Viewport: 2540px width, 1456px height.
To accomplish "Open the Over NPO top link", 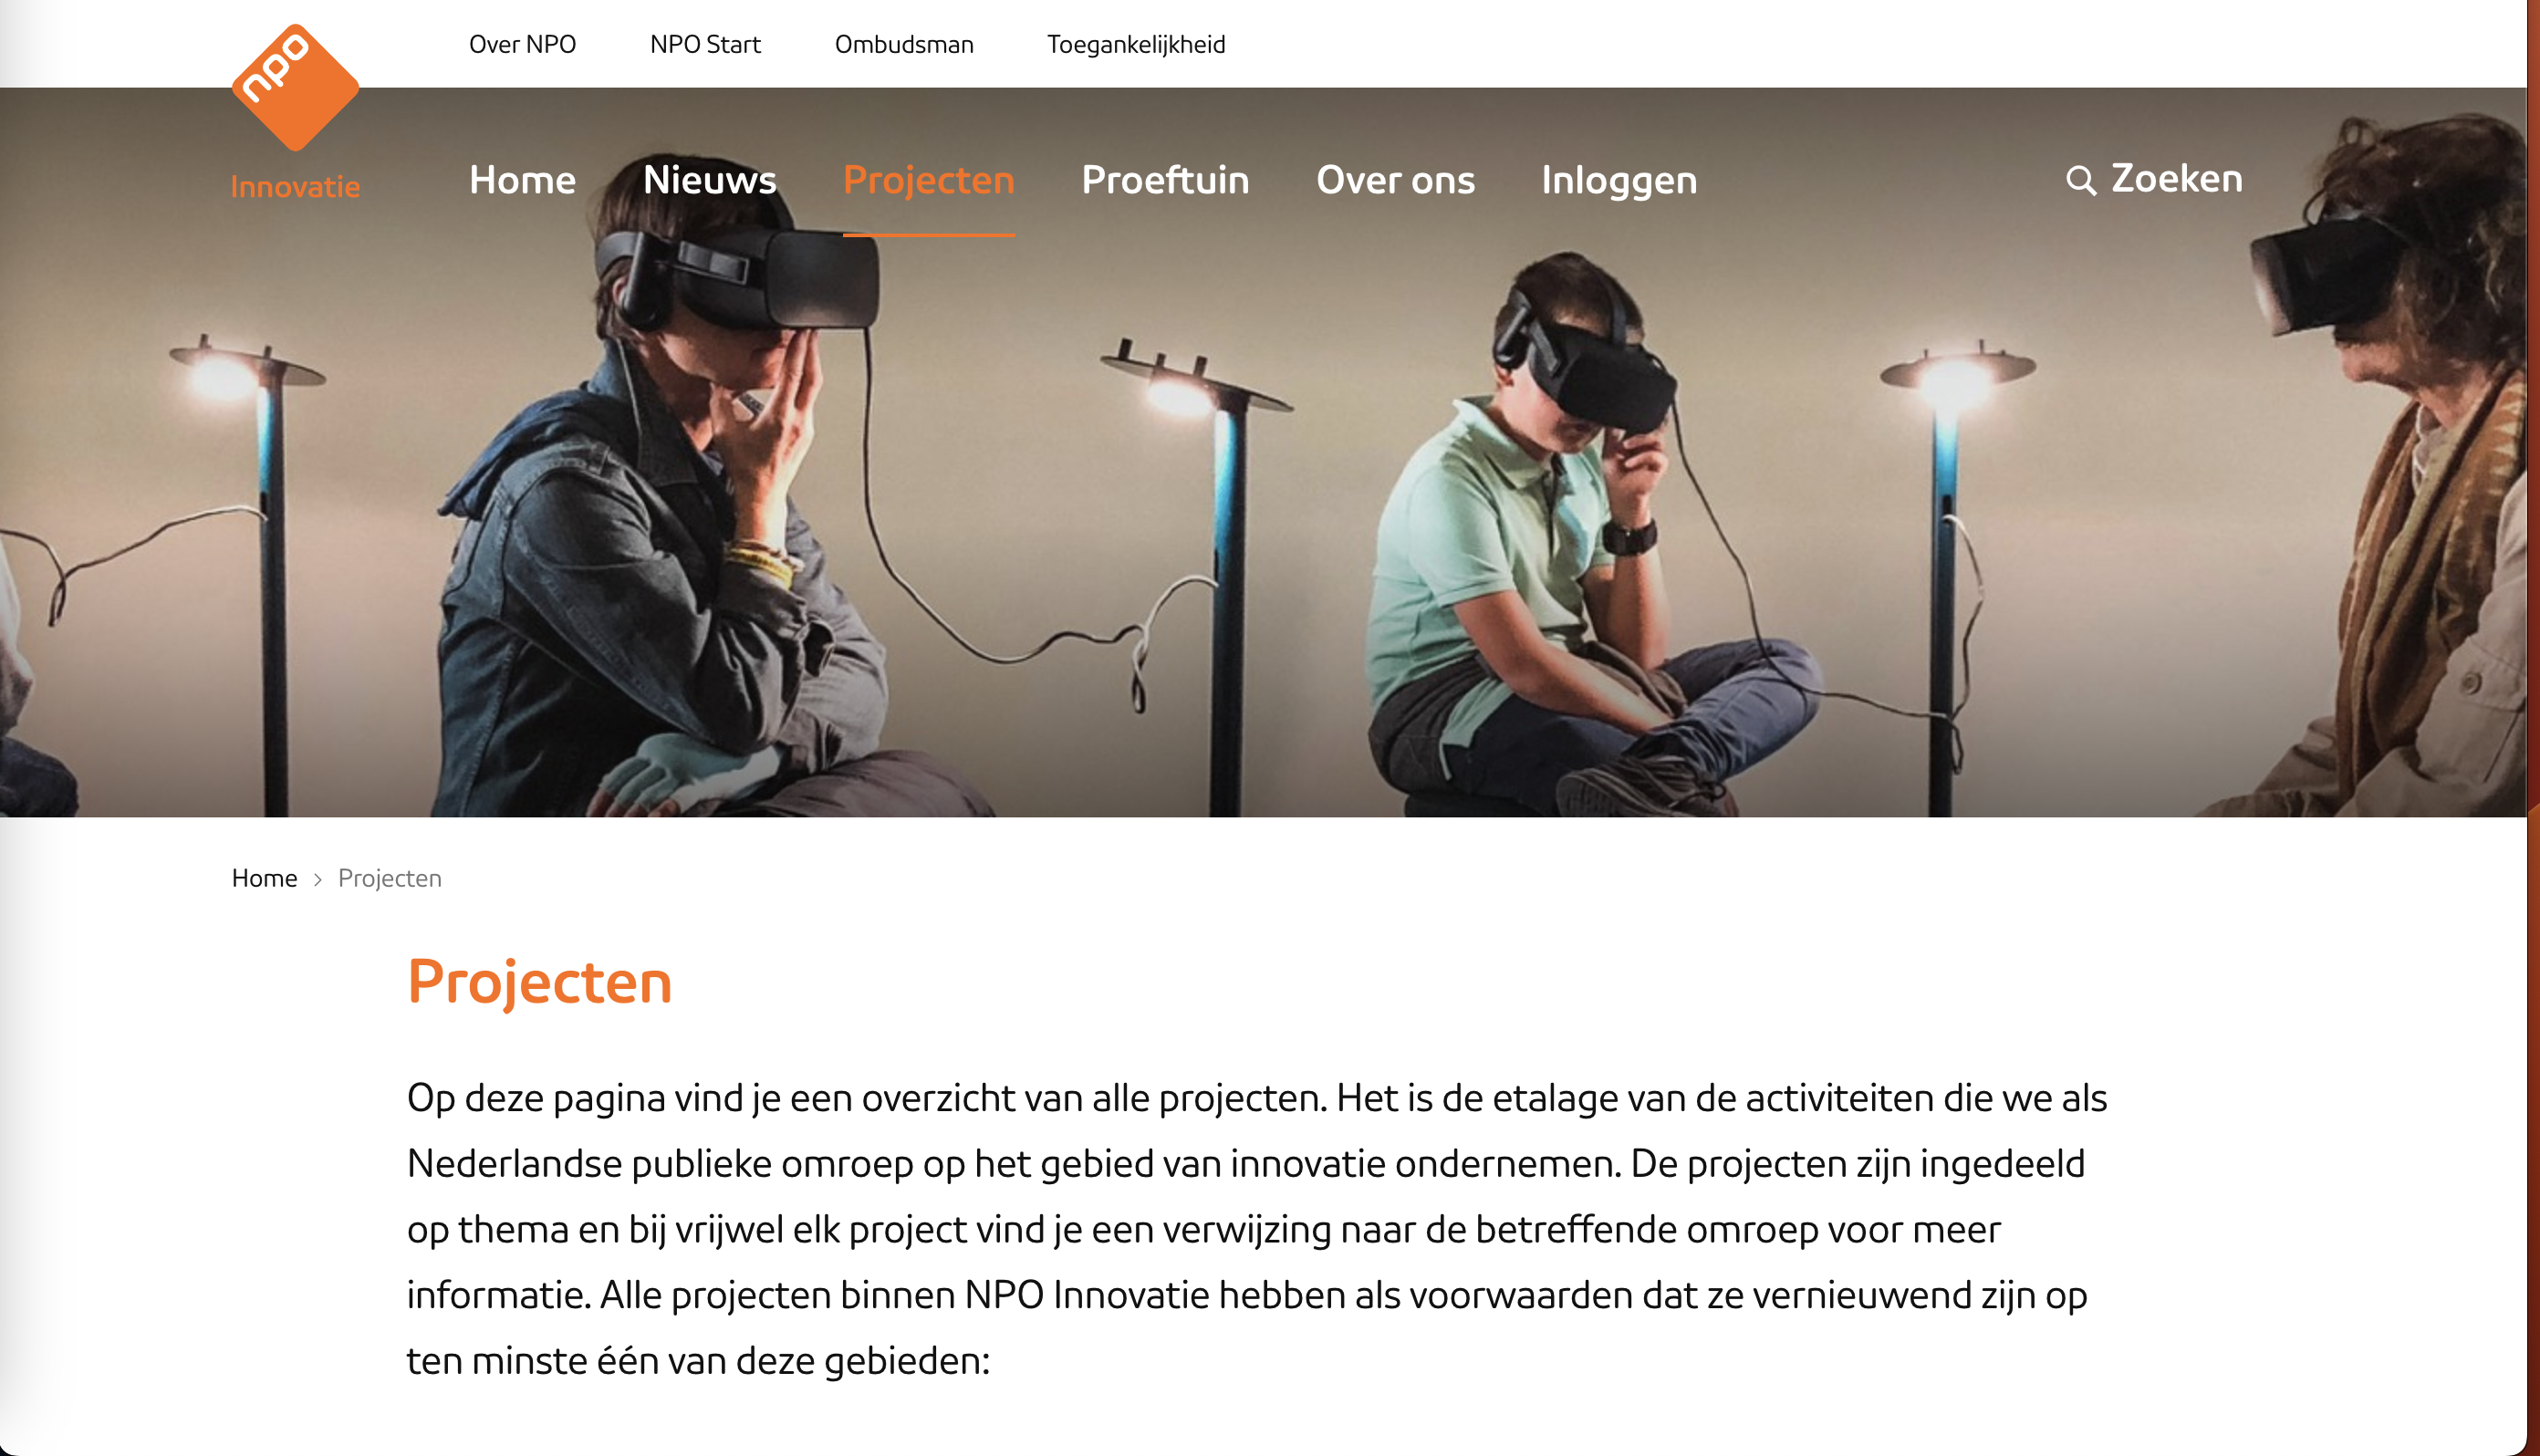I will [x=522, y=44].
